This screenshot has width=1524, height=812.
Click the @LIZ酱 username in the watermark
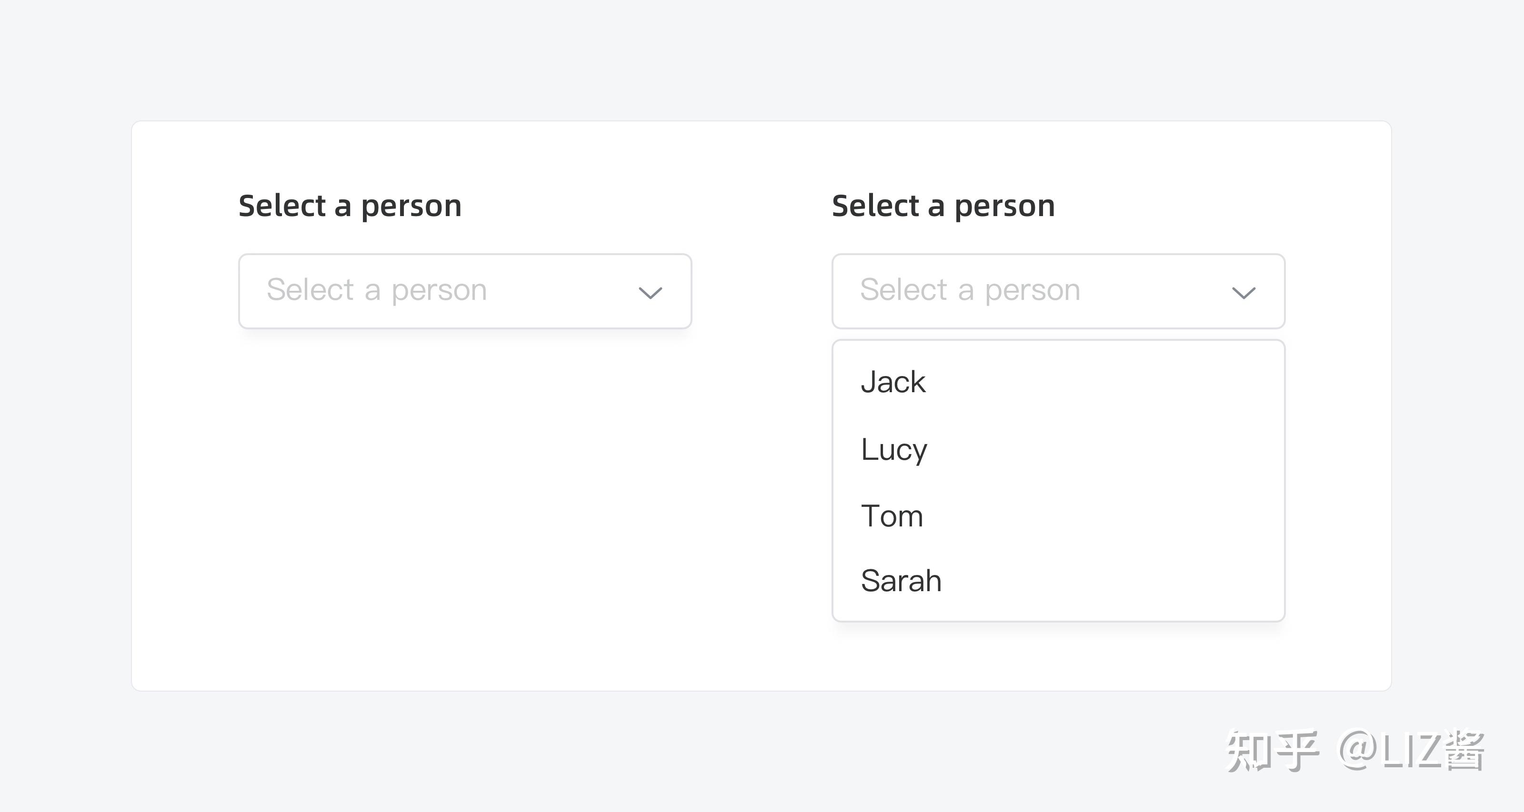[1411, 750]
